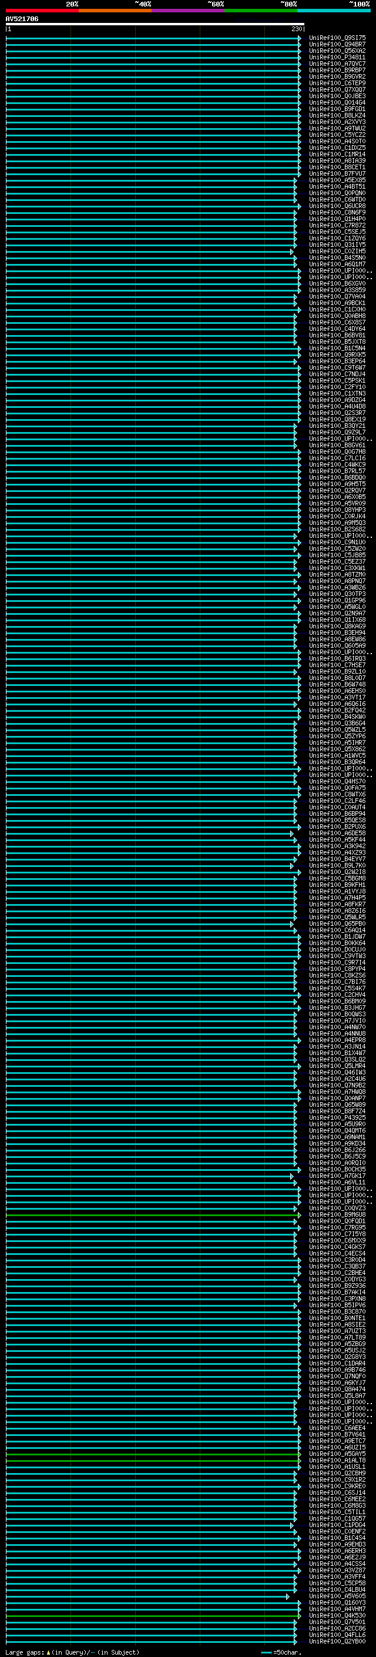The image size is (376, 1657).
Task: Select hit UniRef100_B2FQ42
Action: [x=337, y=710]
